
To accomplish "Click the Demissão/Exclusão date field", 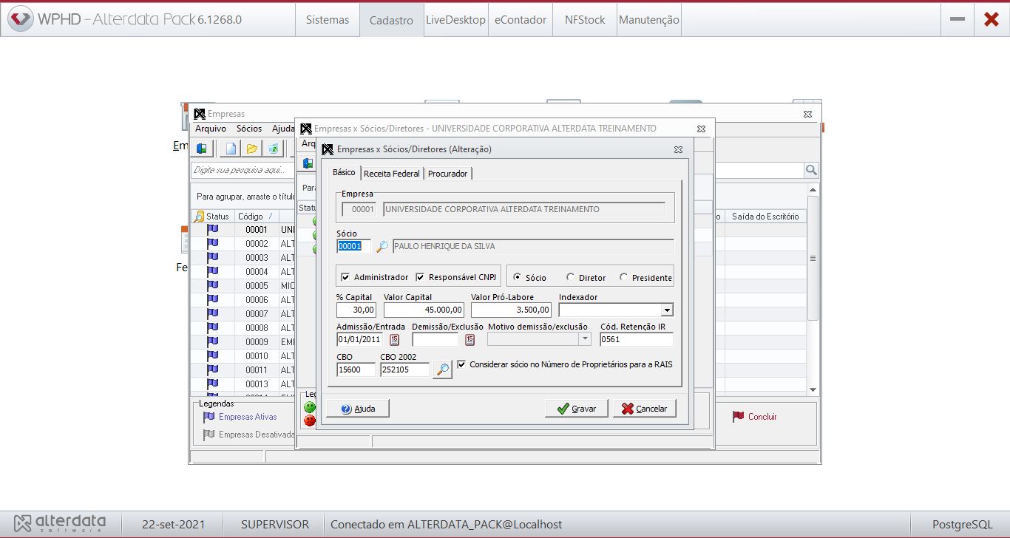I will (435, 339).
